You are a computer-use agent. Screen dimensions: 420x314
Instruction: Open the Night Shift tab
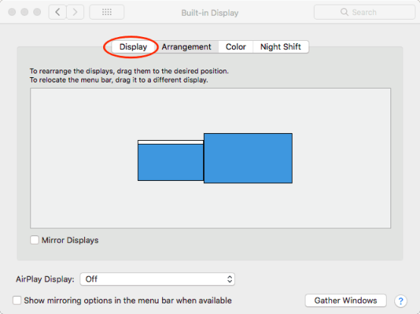coord(281,47)
